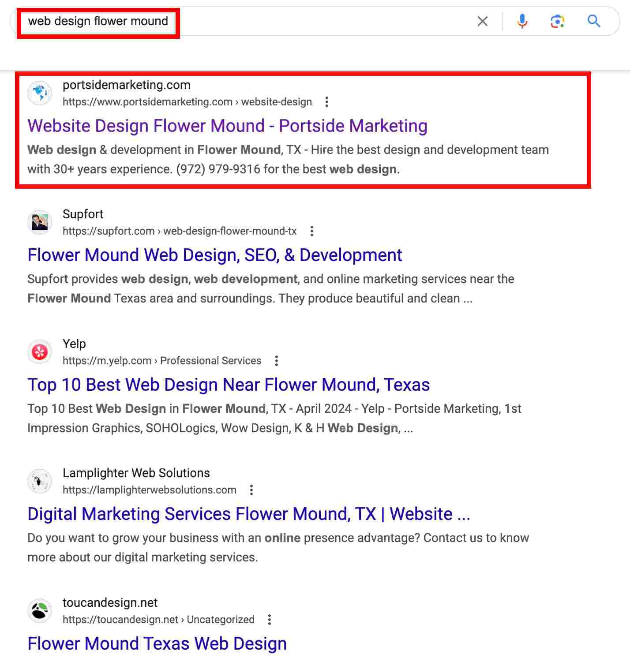
Task: Open the Website Design Flower Mound result
Action: pos(227,126)
